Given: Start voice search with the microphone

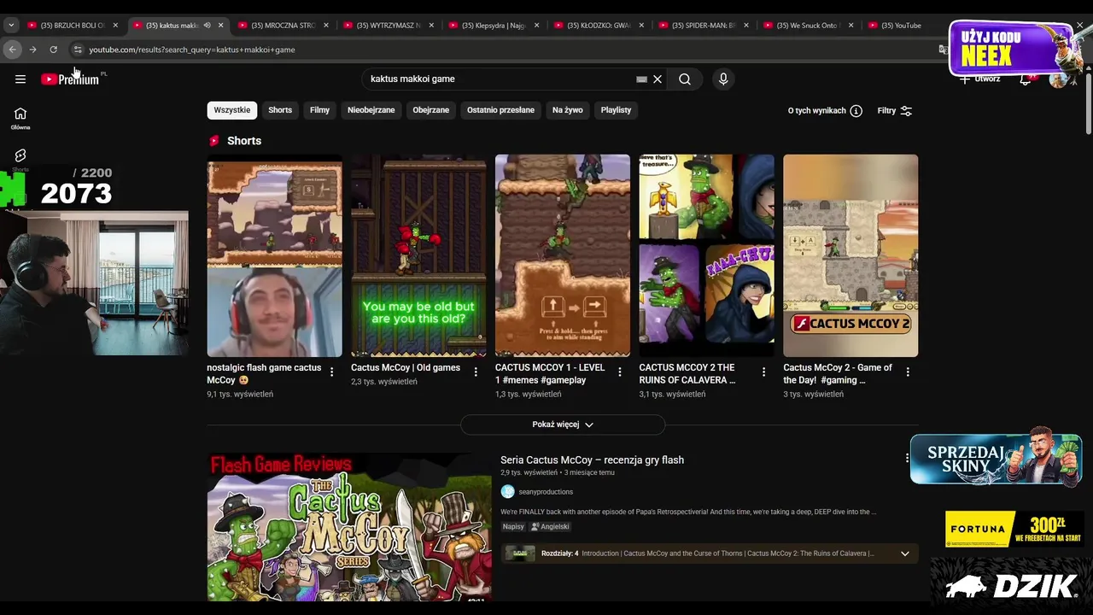Looking at the screenshot, I should click(x=723, y=79).
